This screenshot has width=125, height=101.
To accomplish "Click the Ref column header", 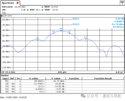I will 12,79.
